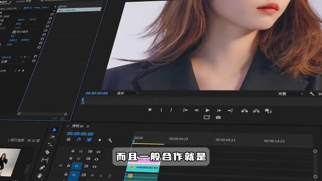Add opacity keyframe at 100.0 %

[24, 57]
